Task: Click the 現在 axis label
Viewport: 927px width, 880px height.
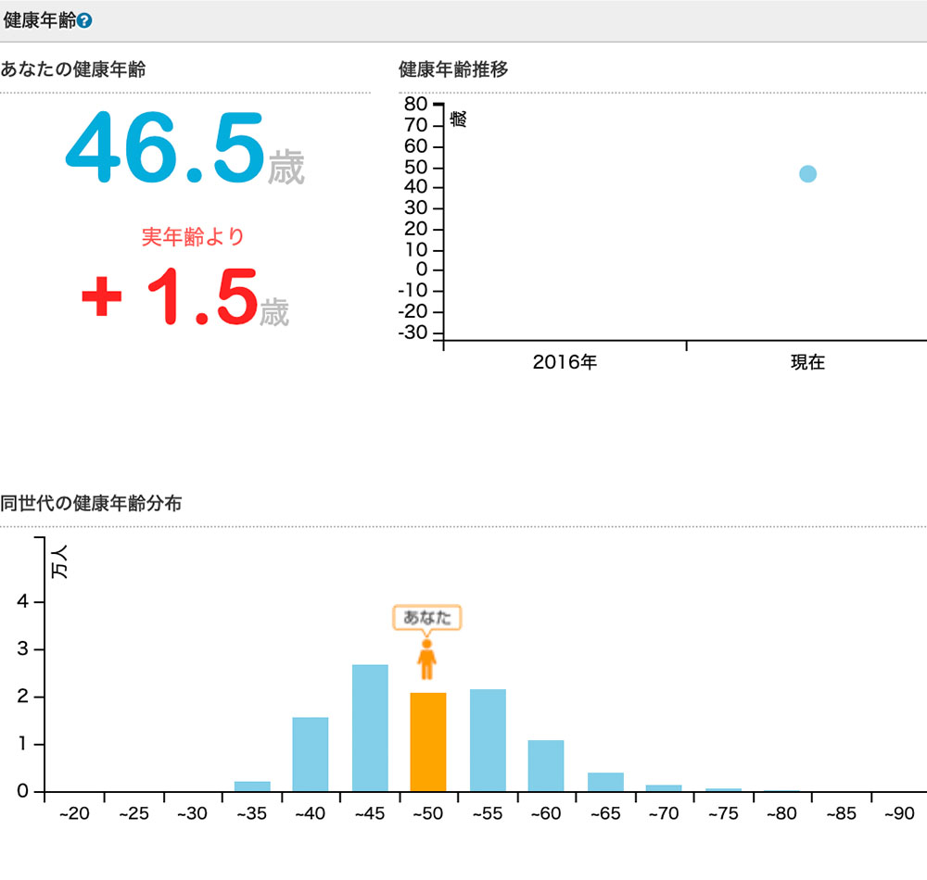Action: [x=806, y=362]
